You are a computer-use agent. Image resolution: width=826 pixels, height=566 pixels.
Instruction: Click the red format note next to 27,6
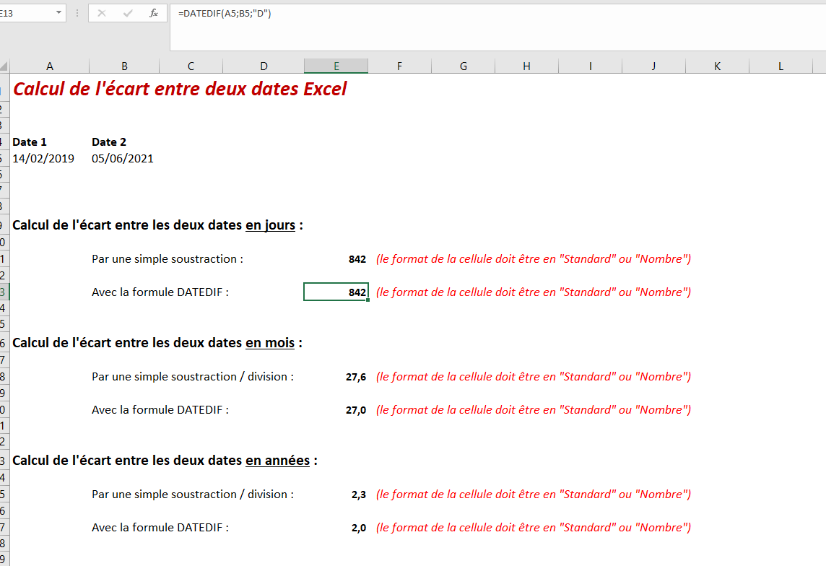(533, 377)
